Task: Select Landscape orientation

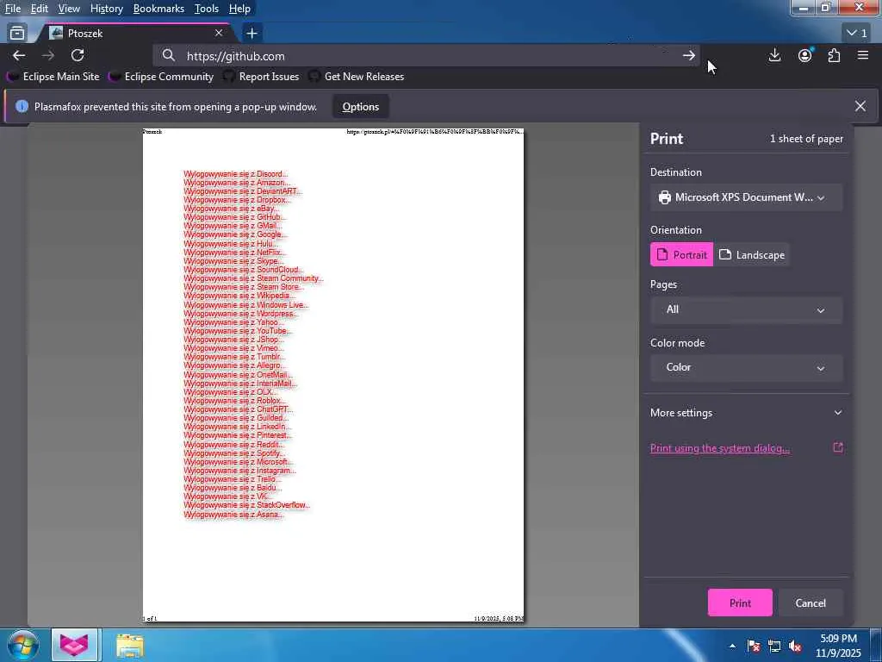Action: 751,254
